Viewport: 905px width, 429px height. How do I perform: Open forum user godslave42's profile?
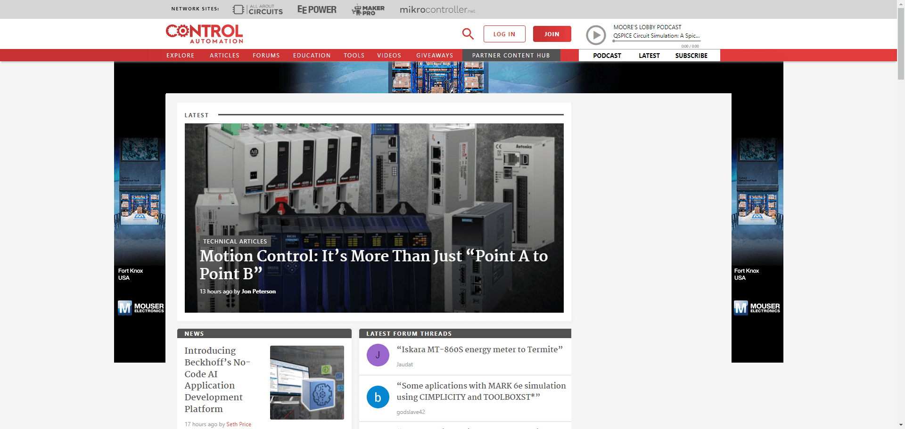click(x=411, y=412)
